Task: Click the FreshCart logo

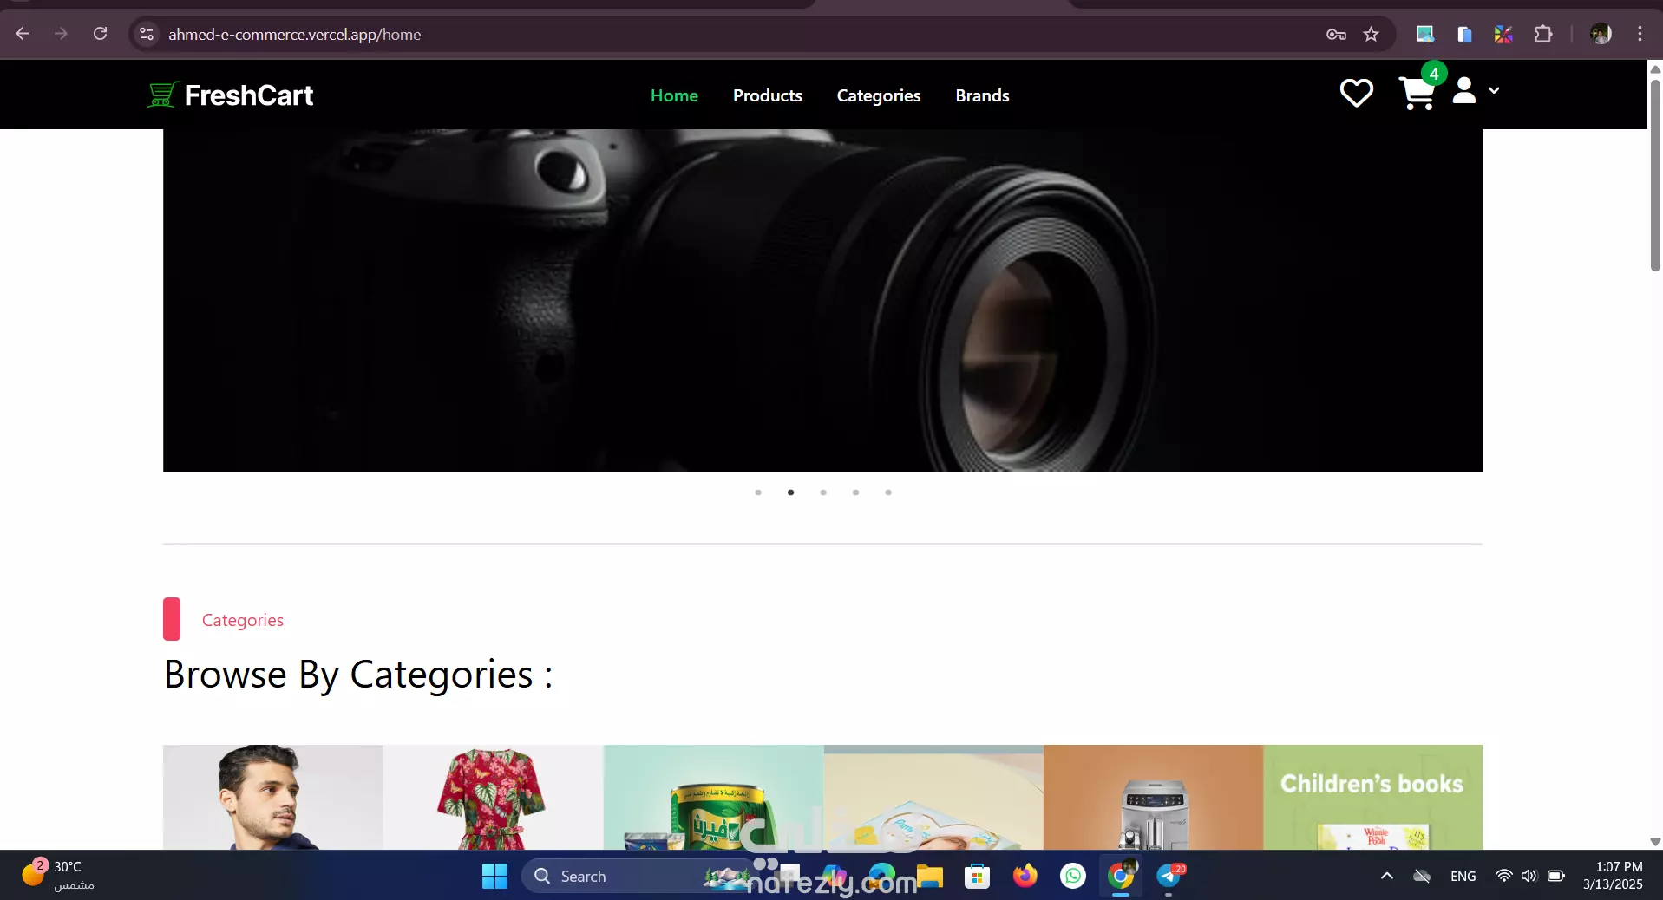Action: pos(231,95)
